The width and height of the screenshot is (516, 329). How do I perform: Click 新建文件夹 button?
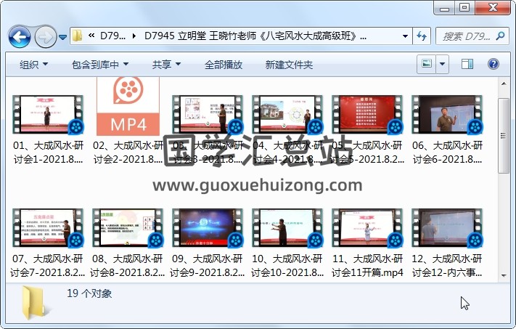pyautogui.click(x=289, y=65)
